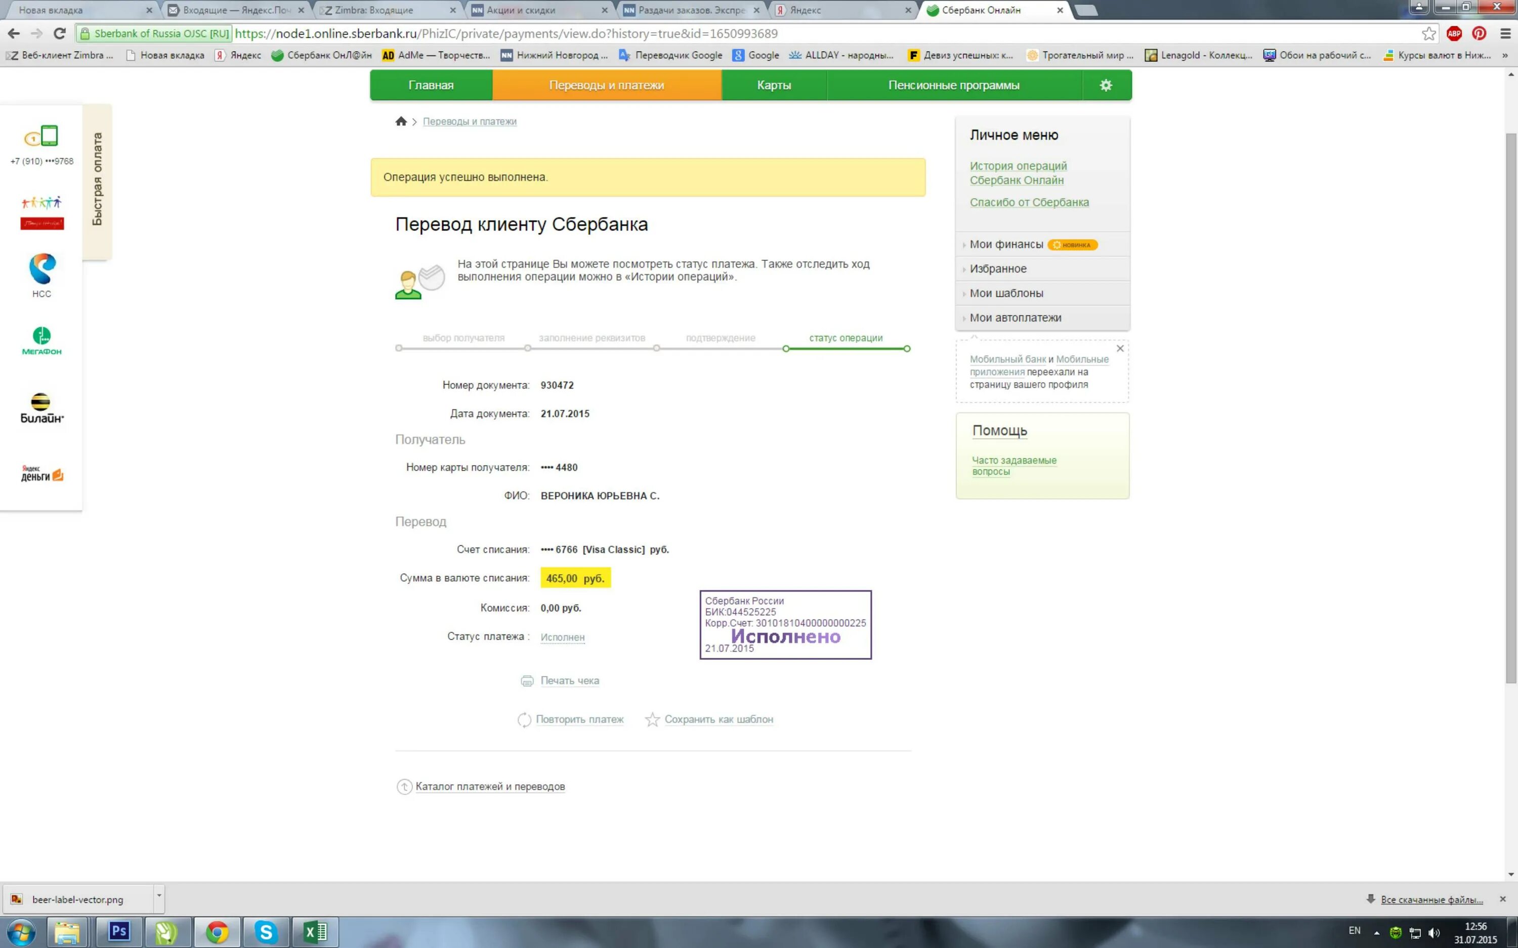Open Chrome menu hamburger icon

click(1505, 33)
